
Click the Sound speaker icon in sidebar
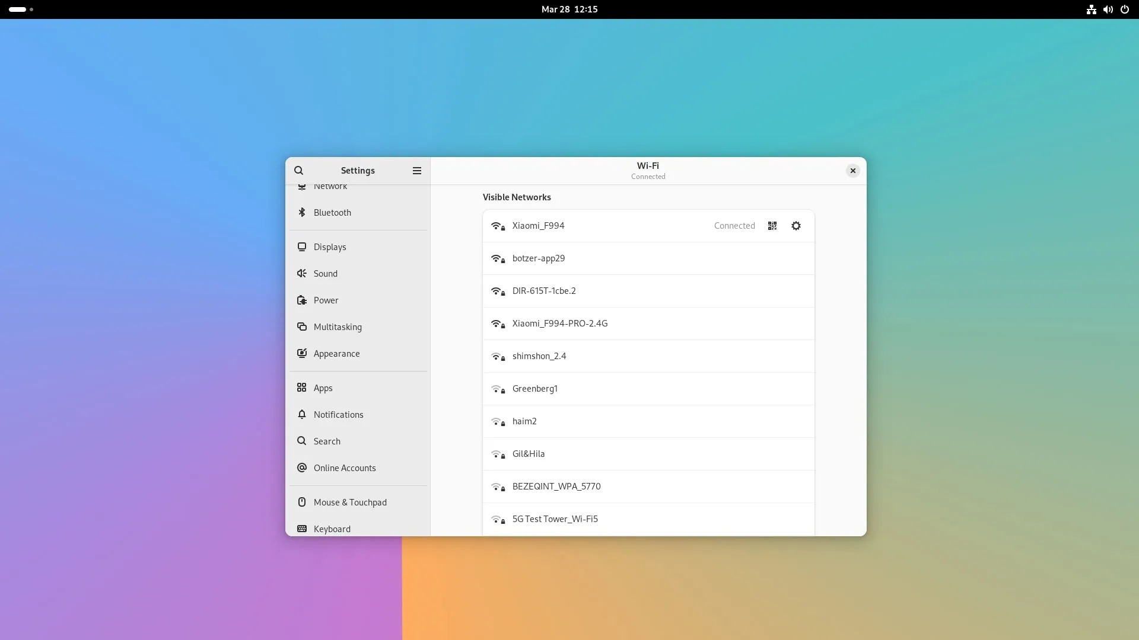(x=302, y=274)
